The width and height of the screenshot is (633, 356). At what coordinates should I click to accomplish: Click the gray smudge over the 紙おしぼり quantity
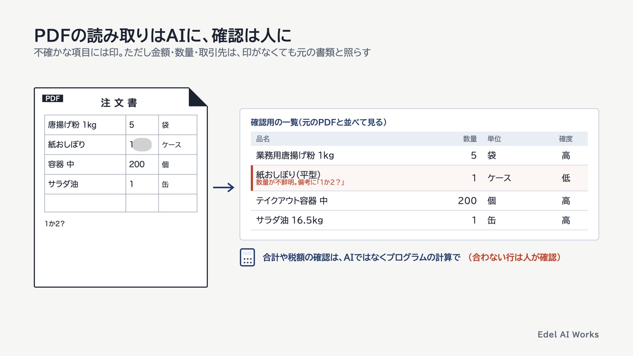[142, 145]
